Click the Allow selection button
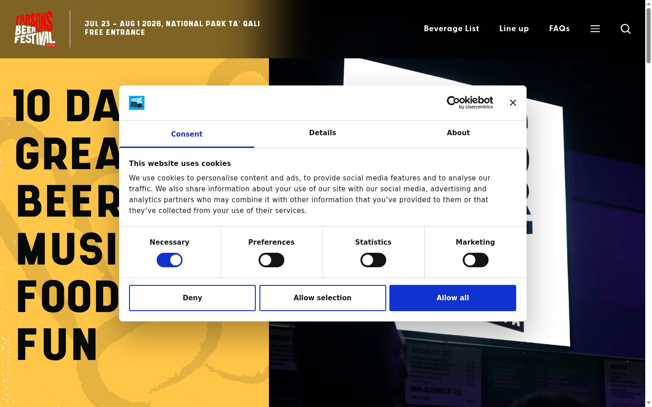This screenshot has height=407, width=652. (x=322, y=298)
